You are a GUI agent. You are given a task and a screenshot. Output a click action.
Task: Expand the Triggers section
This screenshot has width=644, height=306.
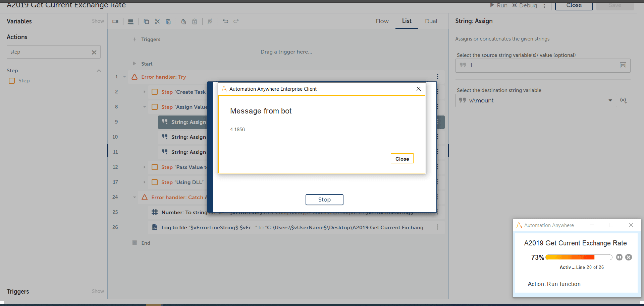(x=135, y=40)
